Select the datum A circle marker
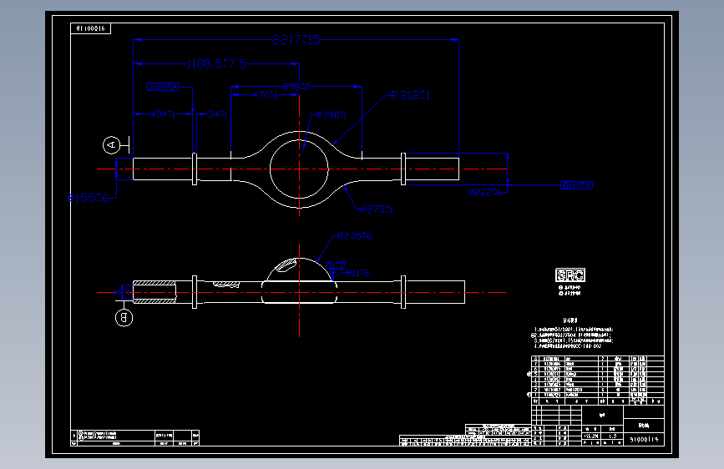The height and width of the screenshot is (469, 724). (111, 145)
